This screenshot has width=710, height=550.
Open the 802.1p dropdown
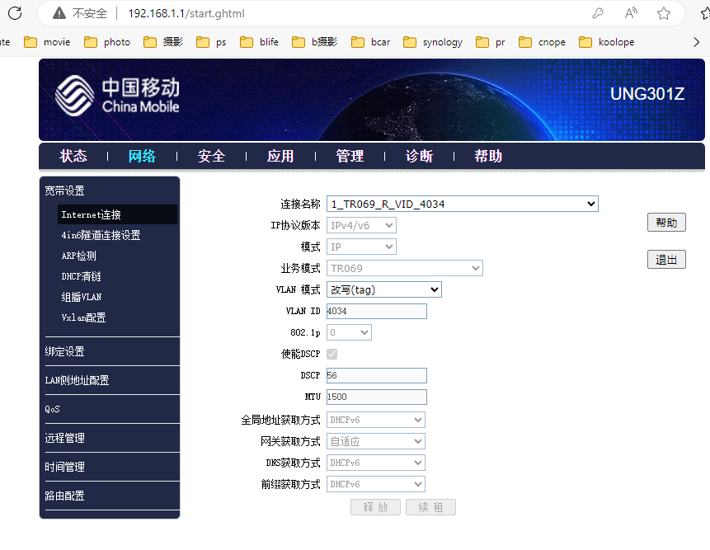(349, 332)
